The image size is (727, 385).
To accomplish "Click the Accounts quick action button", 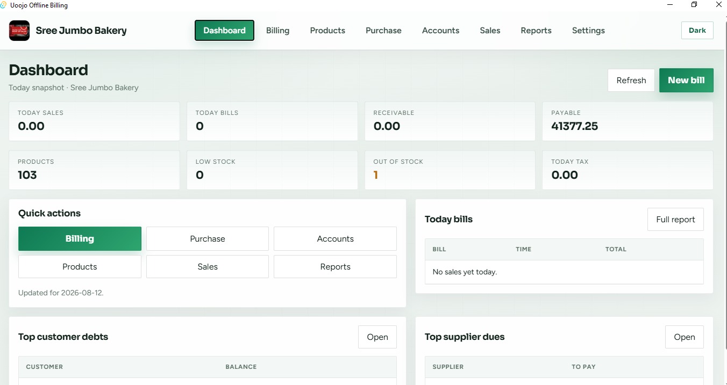I will click(335, 238).
